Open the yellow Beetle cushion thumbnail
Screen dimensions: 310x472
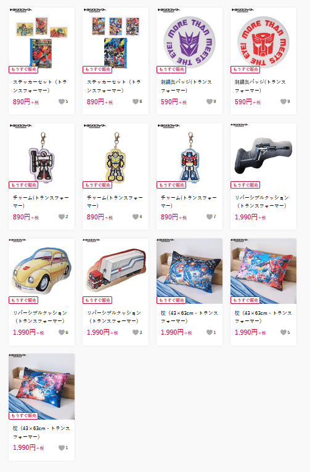coord(41,271)
